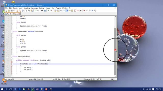Click the scrollbar up arrow
The image size is (163, 91).
tap(115, 17)
